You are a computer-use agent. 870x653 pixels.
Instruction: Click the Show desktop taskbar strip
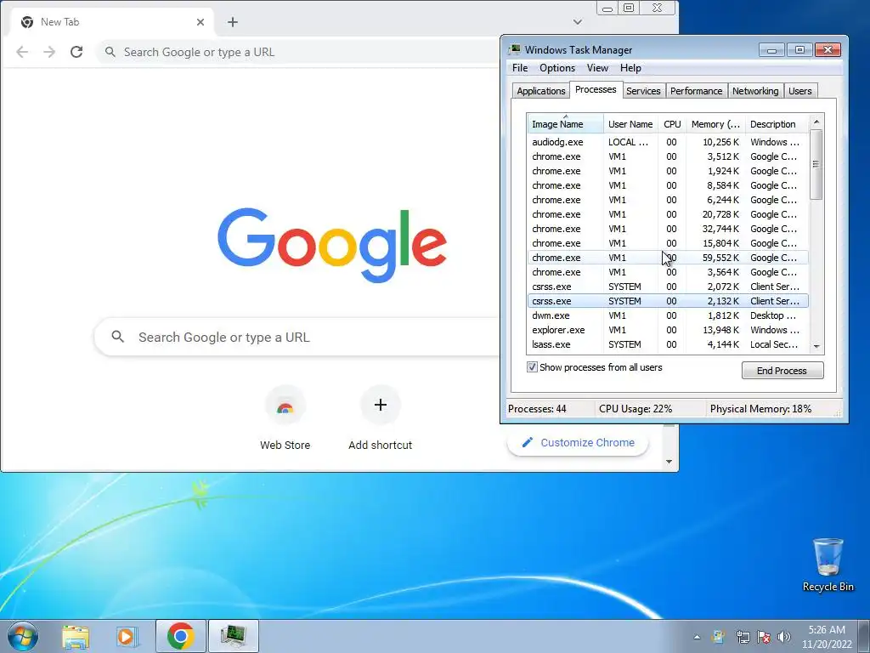pos(864,636)
